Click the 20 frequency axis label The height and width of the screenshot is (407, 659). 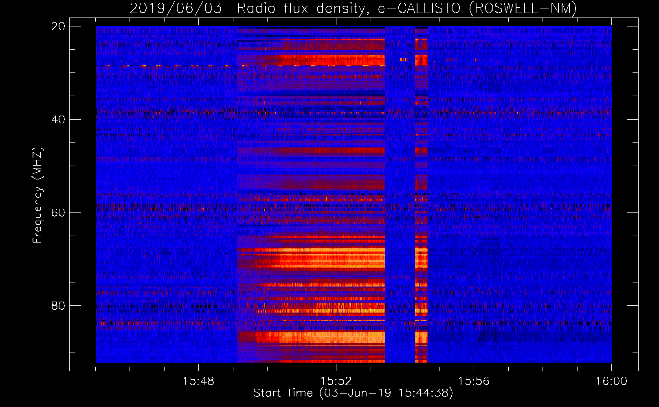tap(58, 26)
